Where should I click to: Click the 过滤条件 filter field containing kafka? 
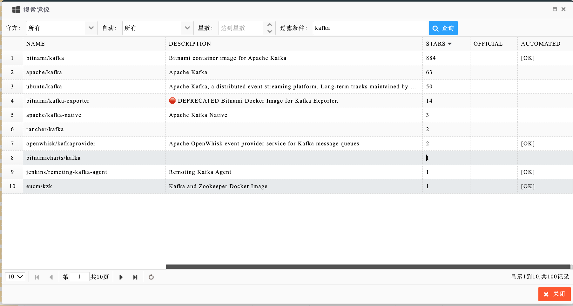370,28
